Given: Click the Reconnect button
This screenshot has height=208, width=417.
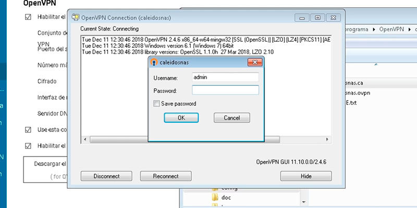Looking at the screenshot, I should pos(166,176).
